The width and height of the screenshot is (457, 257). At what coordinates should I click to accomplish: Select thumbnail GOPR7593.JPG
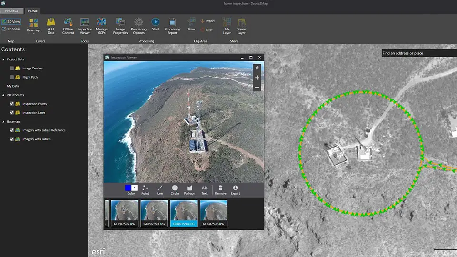tap(154, 213)
